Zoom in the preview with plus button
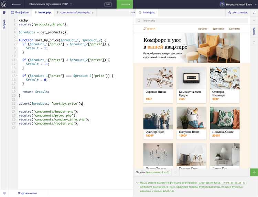Viewport: 258px width, 197px height. (x=254, y=21)
